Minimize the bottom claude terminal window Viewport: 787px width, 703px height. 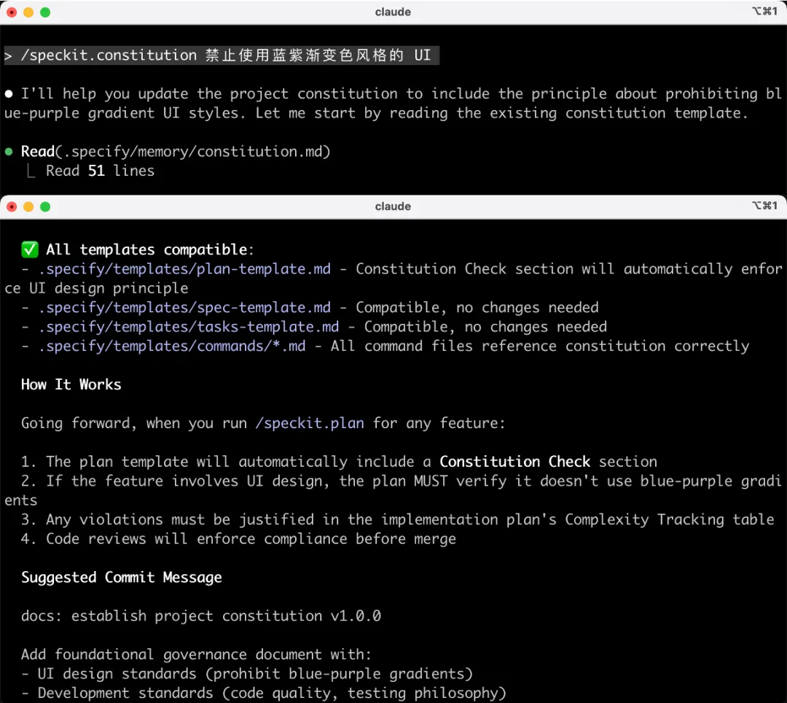pos(28,206)
